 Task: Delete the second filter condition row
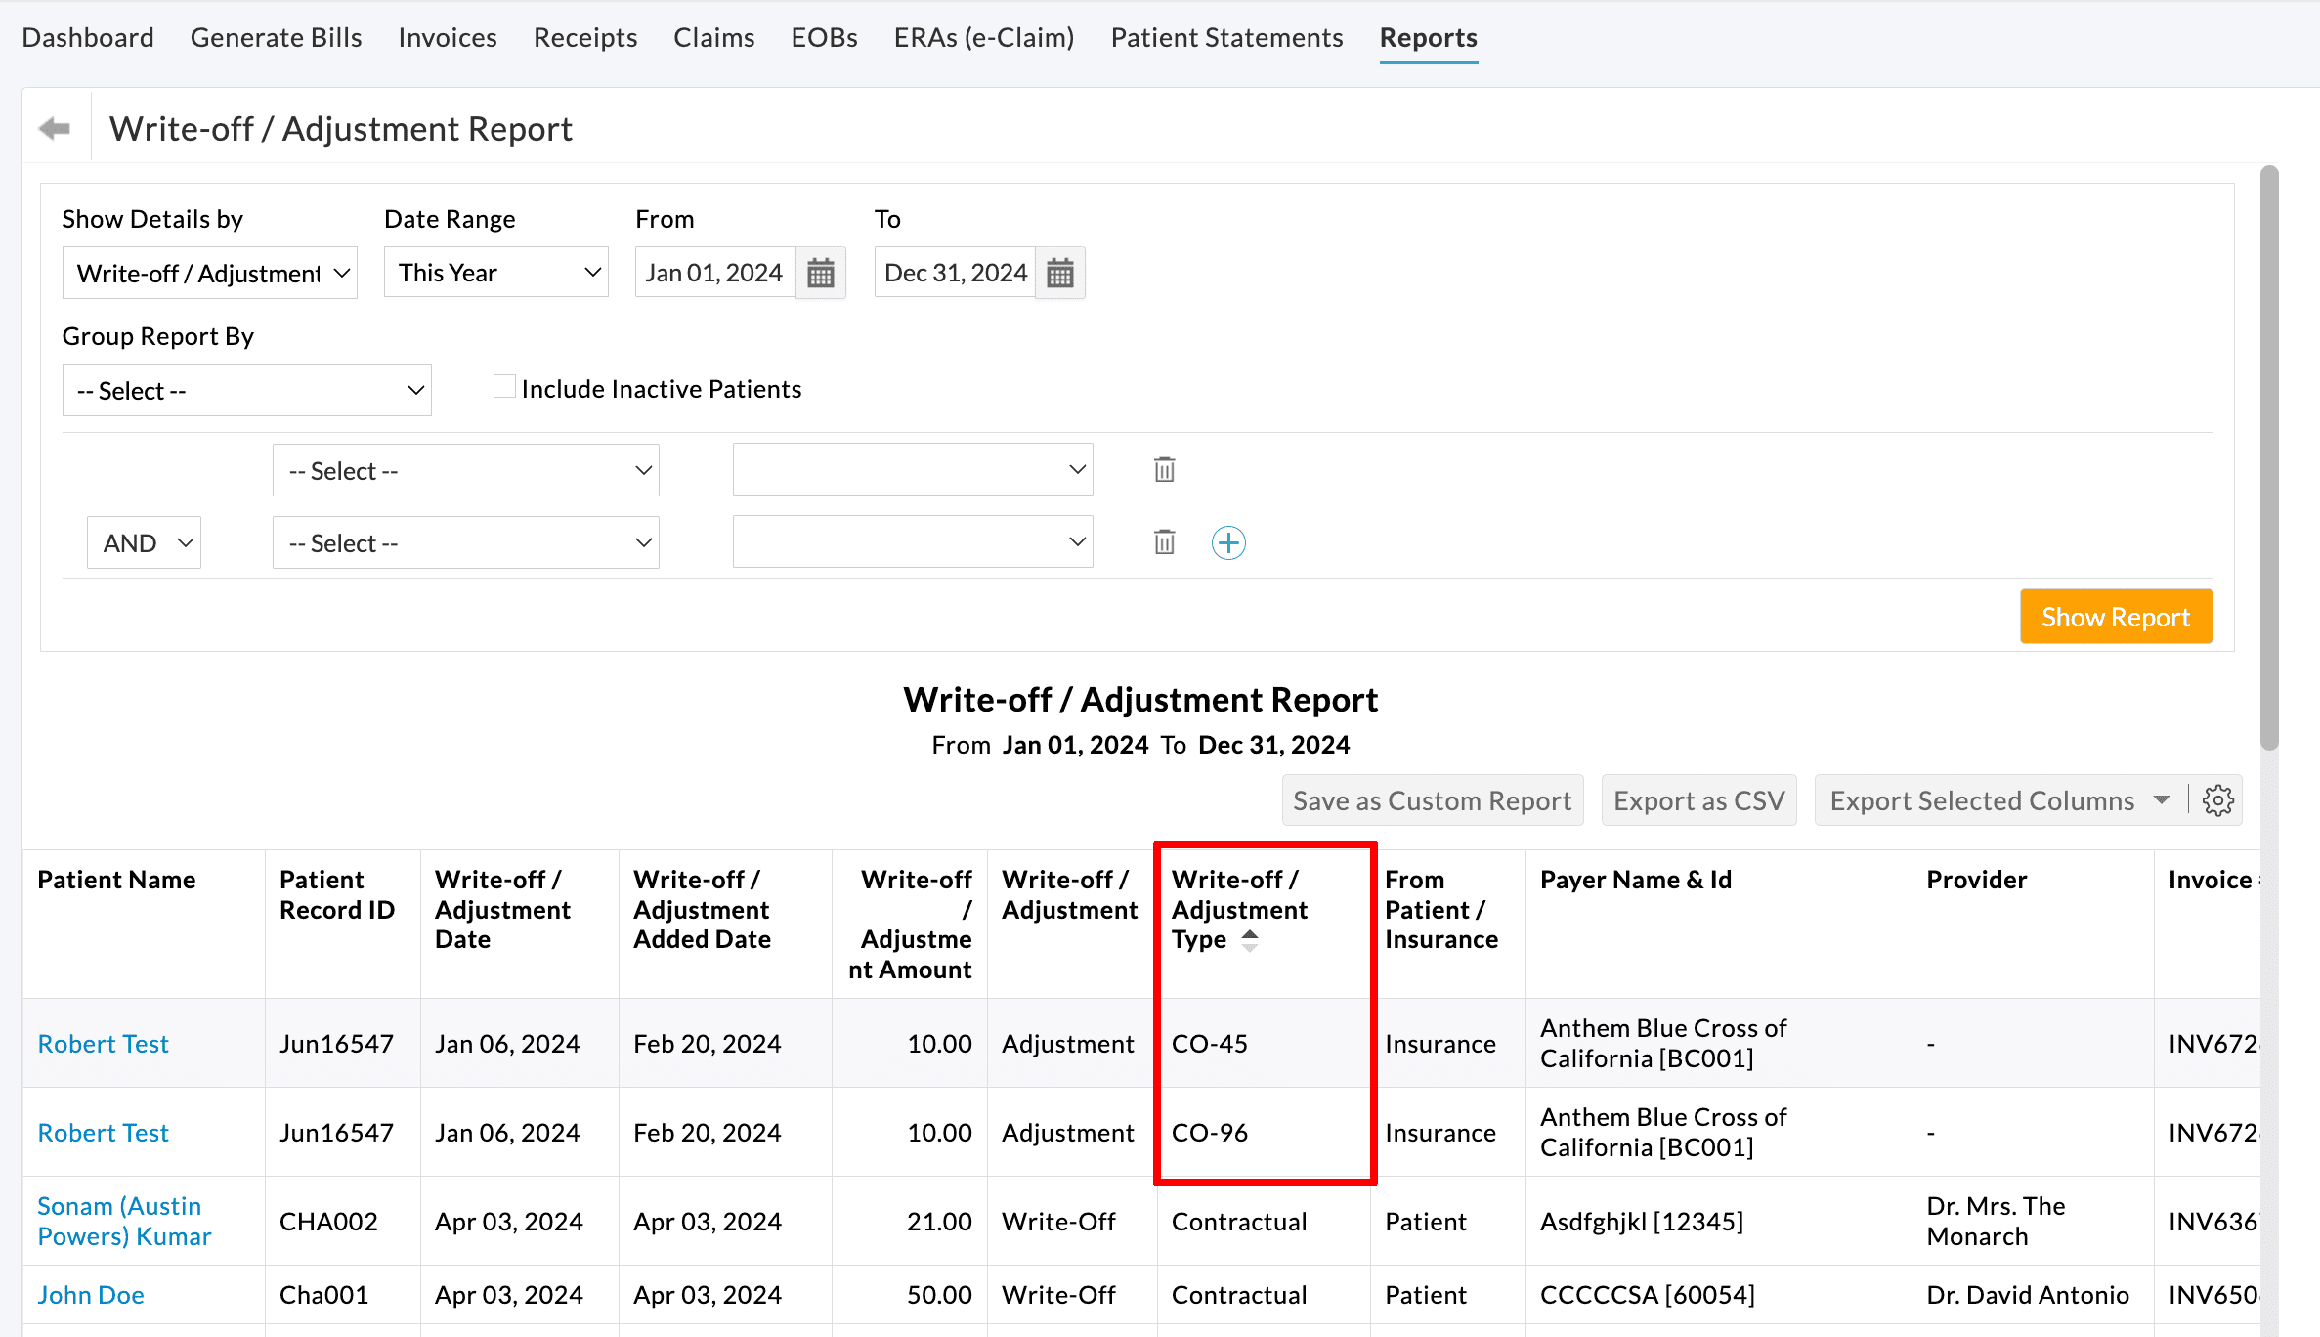click(x=1163, y=541)
